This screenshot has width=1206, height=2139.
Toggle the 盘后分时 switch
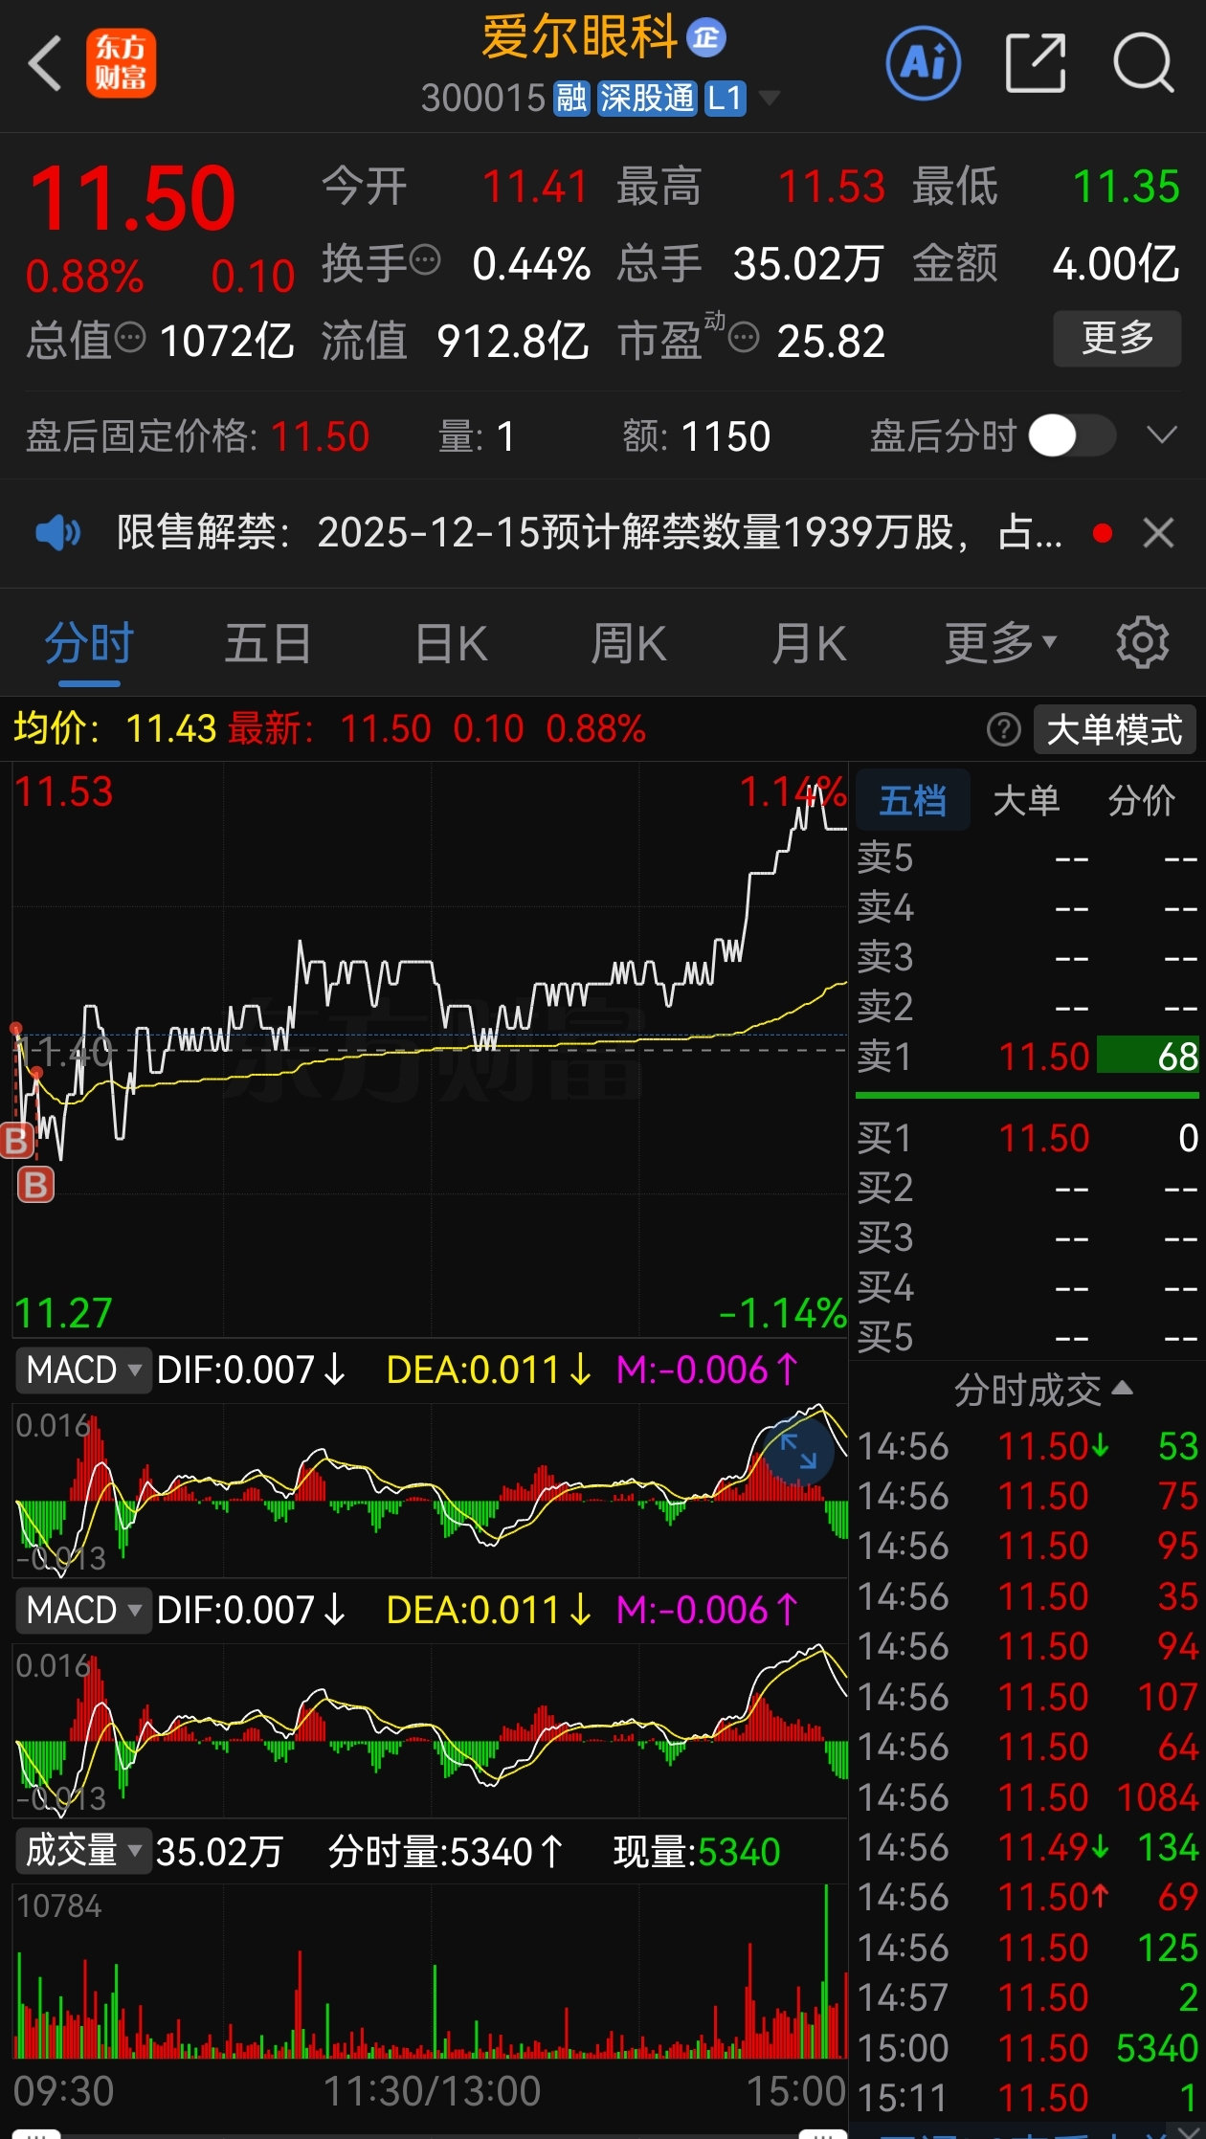pyautogui.click(x=1072, y=436)
